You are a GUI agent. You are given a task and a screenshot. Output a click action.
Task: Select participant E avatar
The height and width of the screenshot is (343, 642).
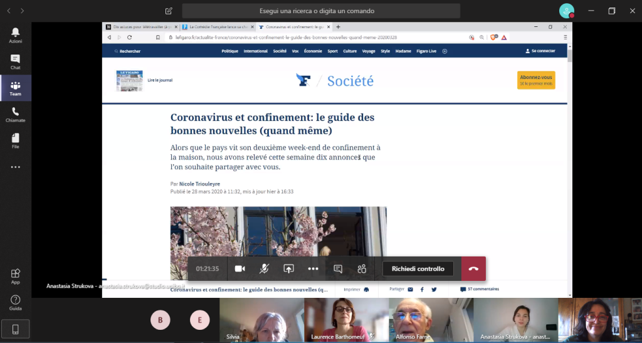click(x=200, y=320)
